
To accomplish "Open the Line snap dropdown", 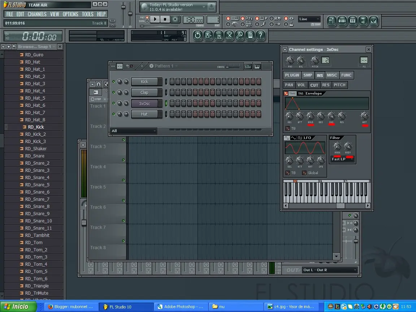I will pos(309,19).
